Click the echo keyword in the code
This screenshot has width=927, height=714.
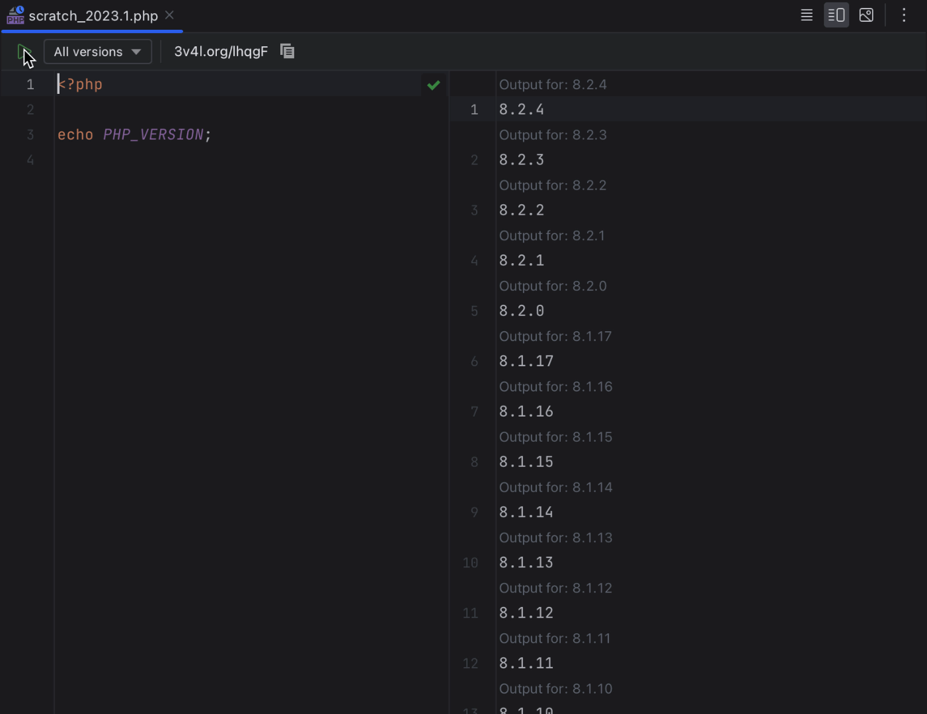75,135
